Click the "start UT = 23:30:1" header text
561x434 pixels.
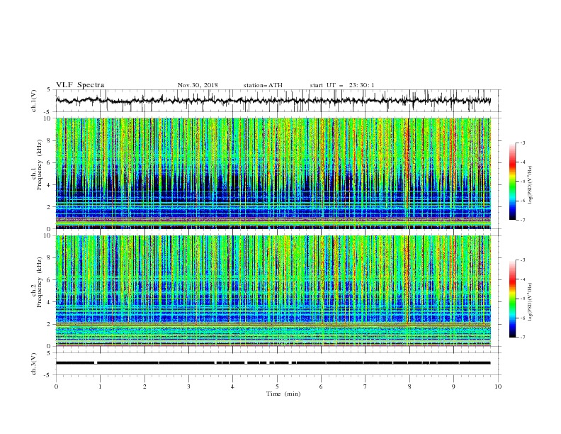tap(342, 85)
